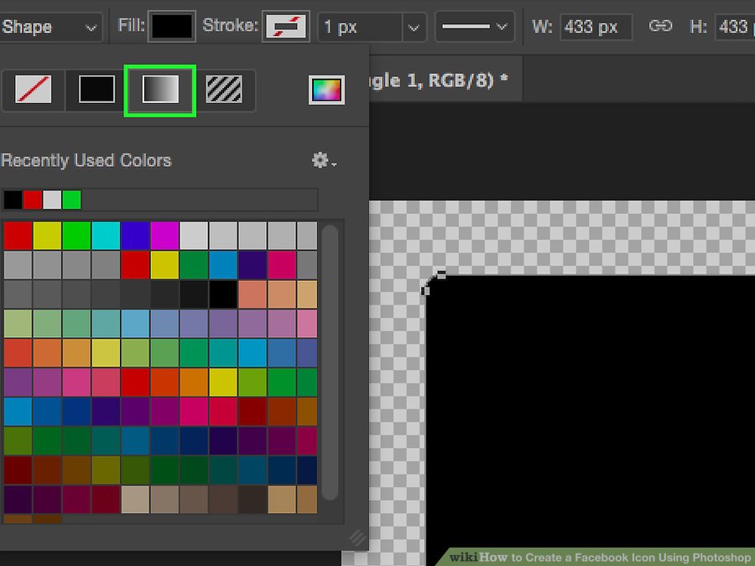Viewport: 755px width, 566px height.
Task: Pick the red recently used color
Action: [32, 200]
